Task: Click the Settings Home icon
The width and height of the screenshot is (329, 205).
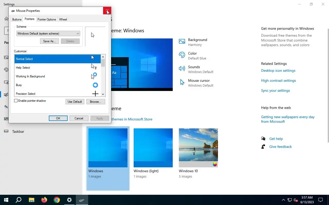Action: (6, 19)
